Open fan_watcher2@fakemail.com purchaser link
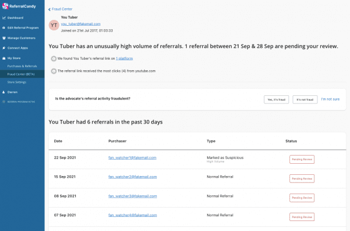This screenshot has width=350, height=231. point(132,177)
